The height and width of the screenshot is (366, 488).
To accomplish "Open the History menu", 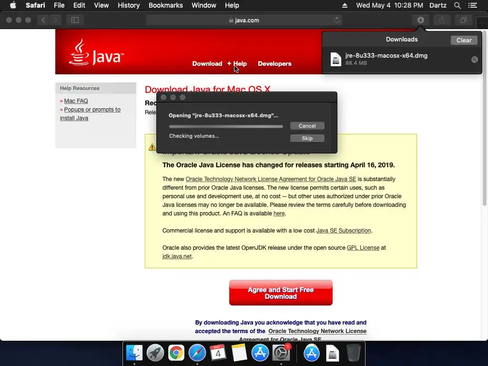I will 129,5.
